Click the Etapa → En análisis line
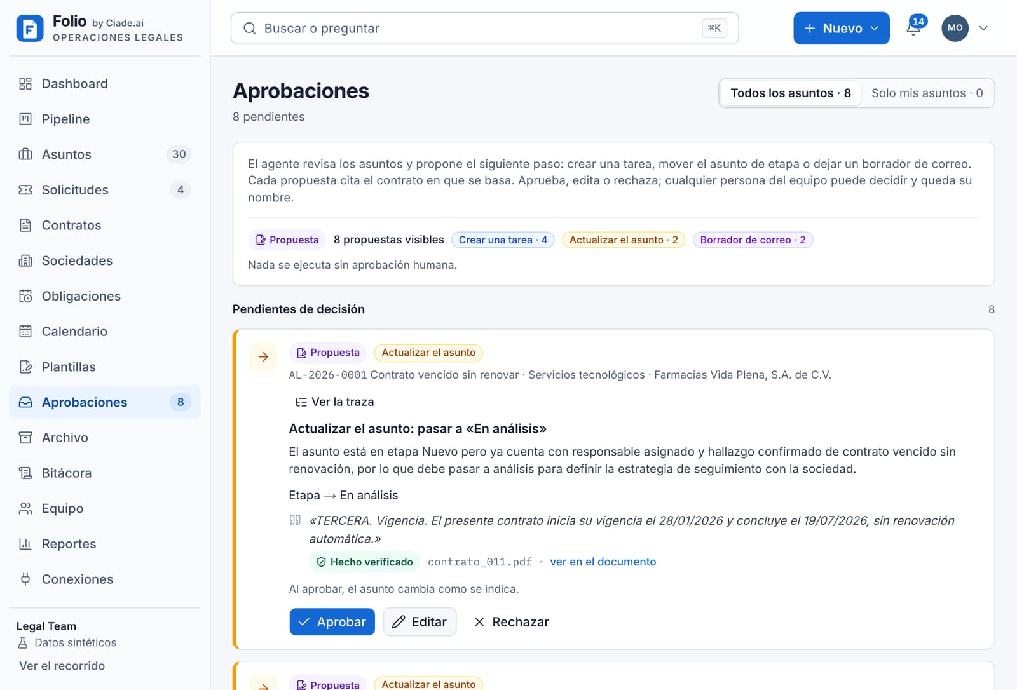The width and height of the screenshot is (1017, 690). pos(343,496)
